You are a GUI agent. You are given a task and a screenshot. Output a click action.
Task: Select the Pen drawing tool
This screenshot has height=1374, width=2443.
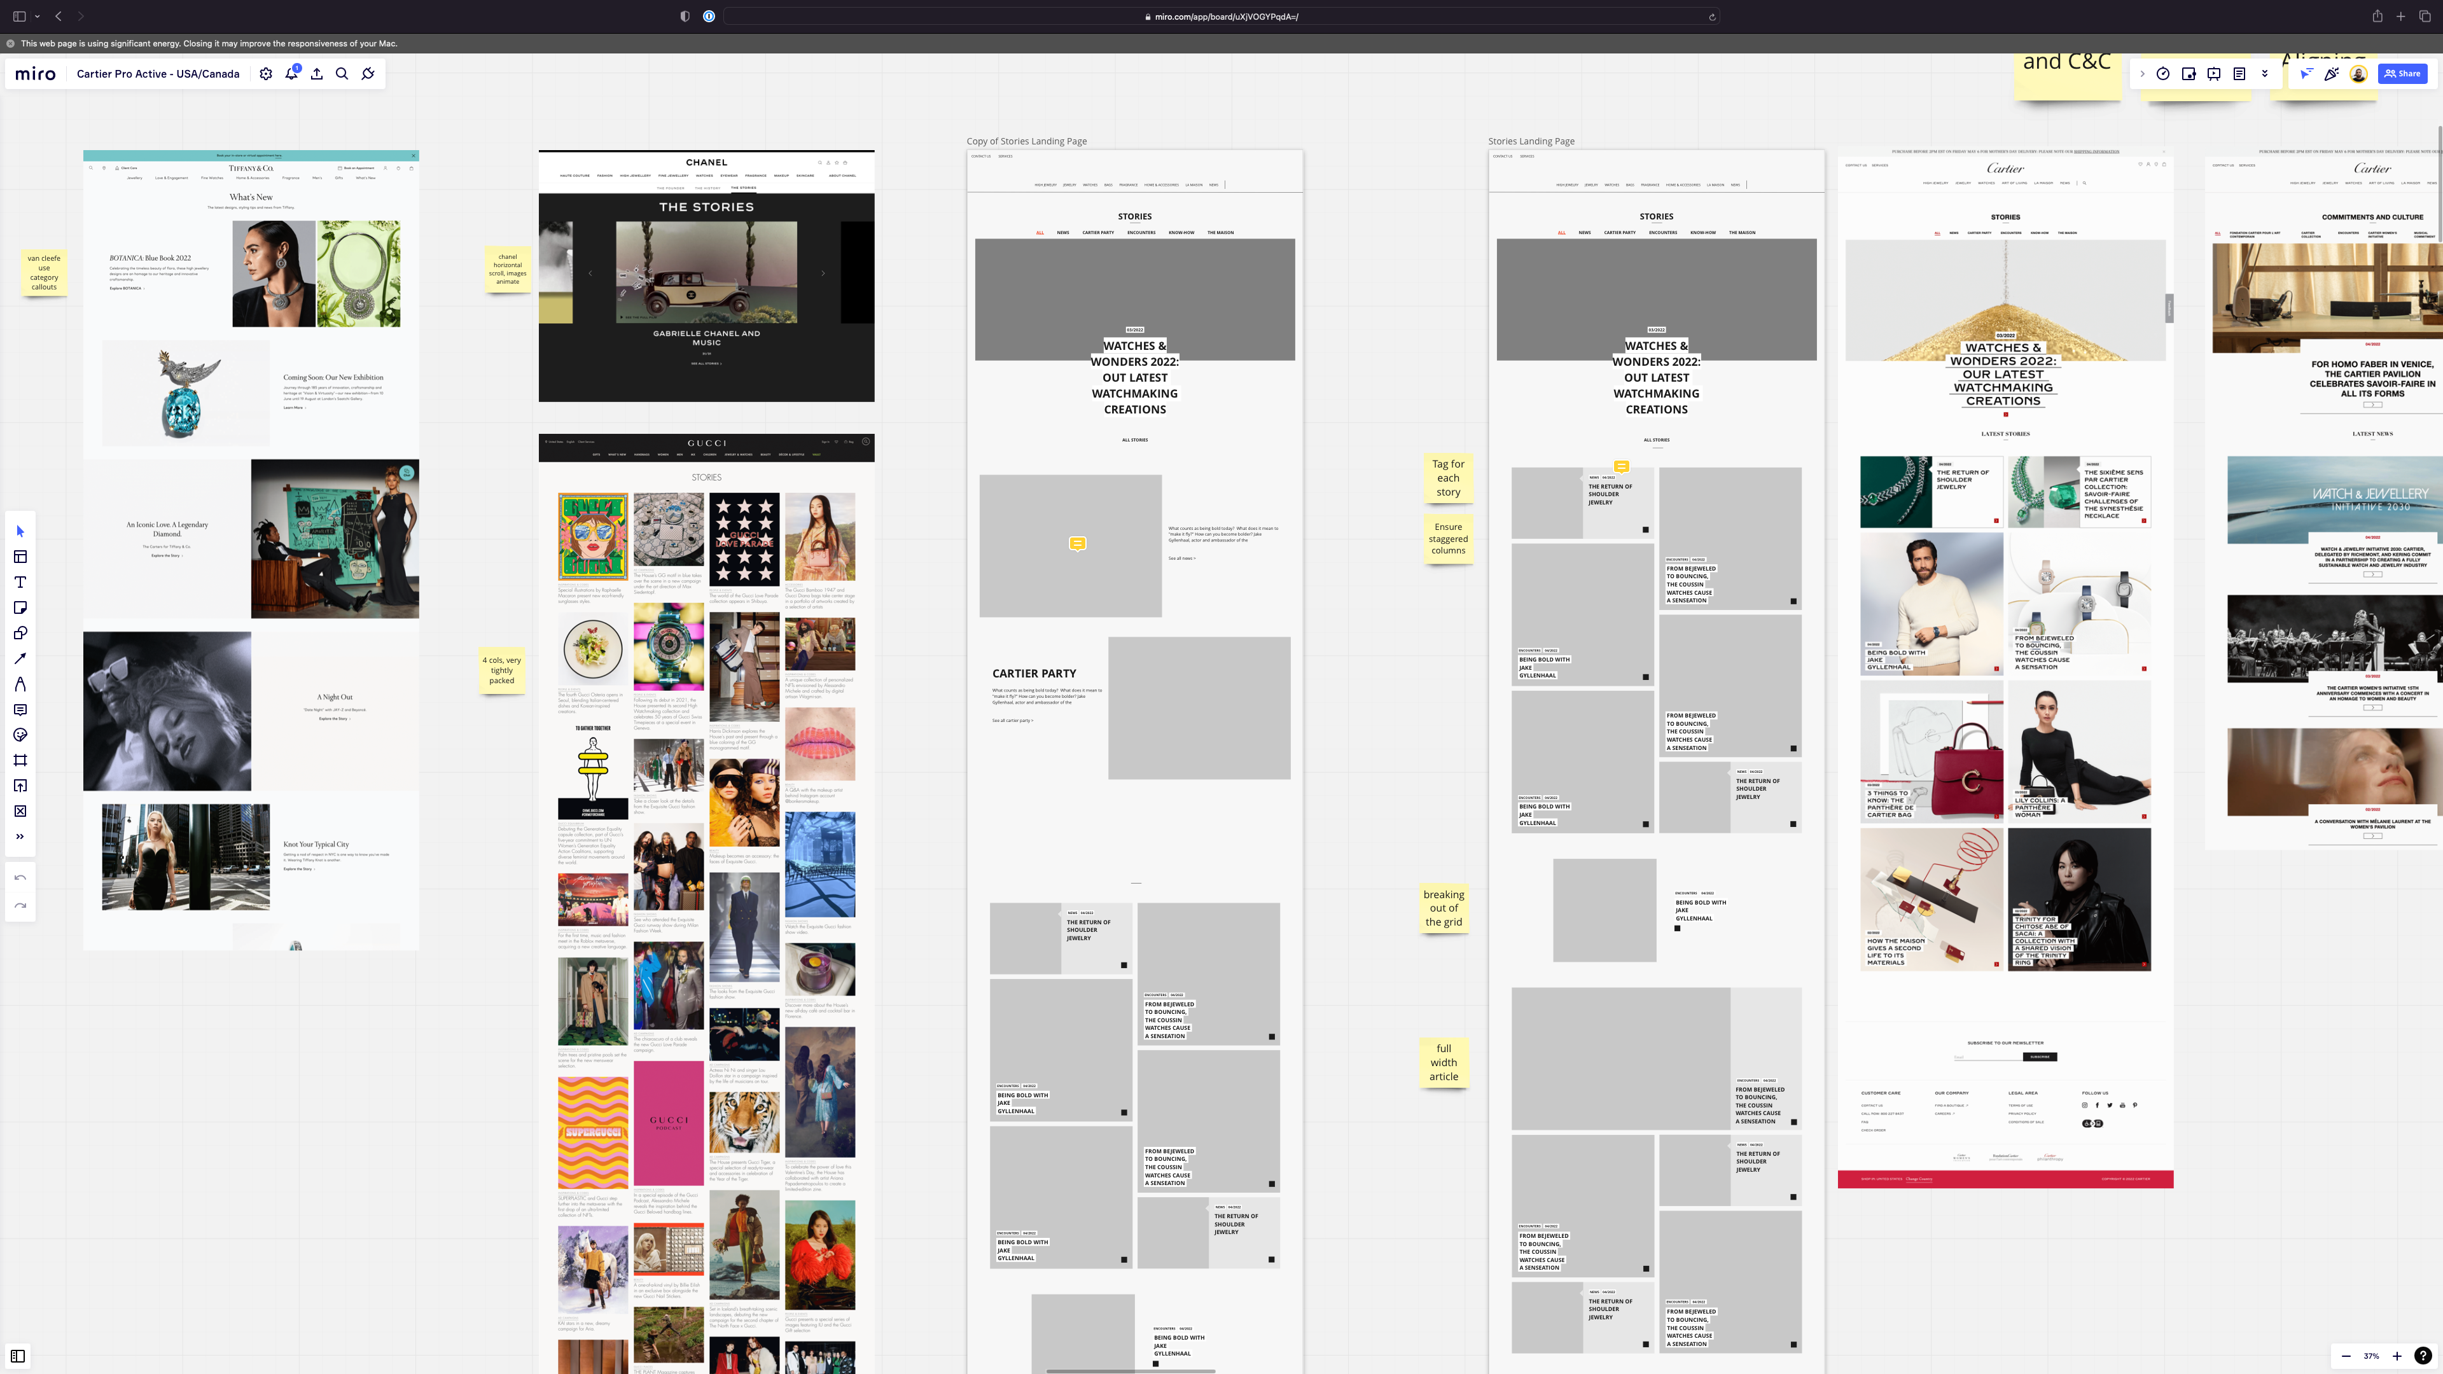point(20,684)
